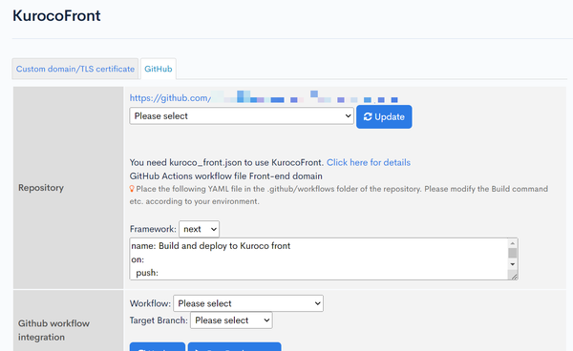Open the Target Branch dropdown
Image resolution: width=573 pixels, height=351 pixels.
[231, 320]
